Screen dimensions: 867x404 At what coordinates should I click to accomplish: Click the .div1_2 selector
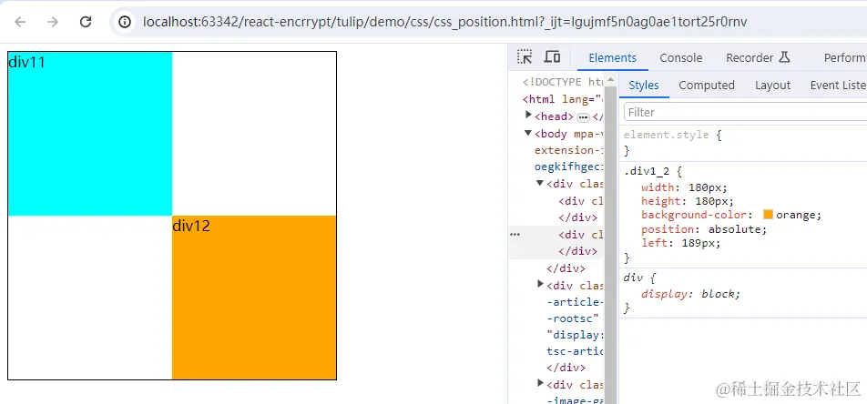click(647, 172)
